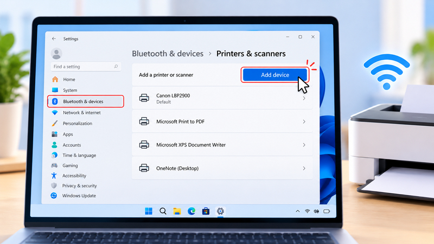This screenshot has width=434, height=244.
Task: Expand Microsoft Print to PDF chevron
Action: tap(304, 121)
